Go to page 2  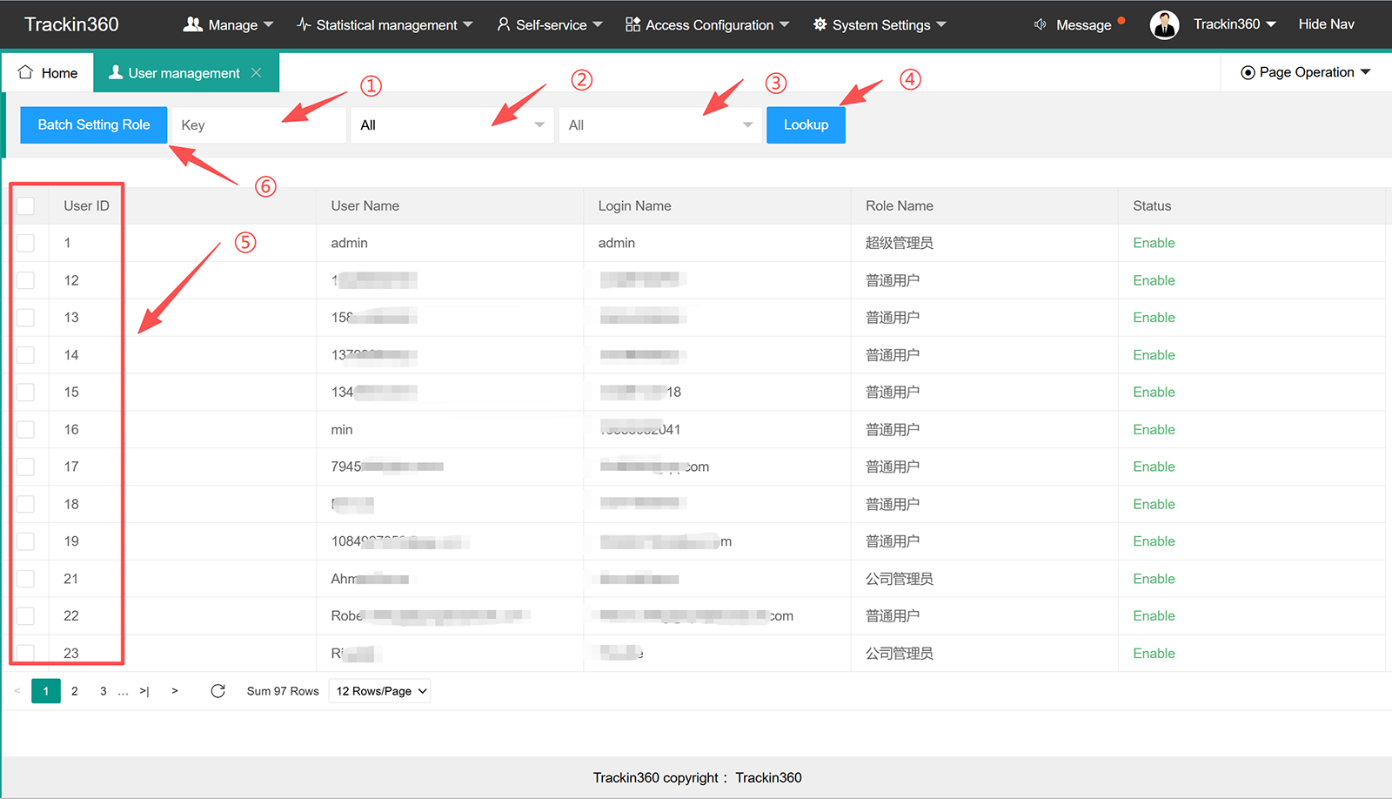tap(75, 691)
